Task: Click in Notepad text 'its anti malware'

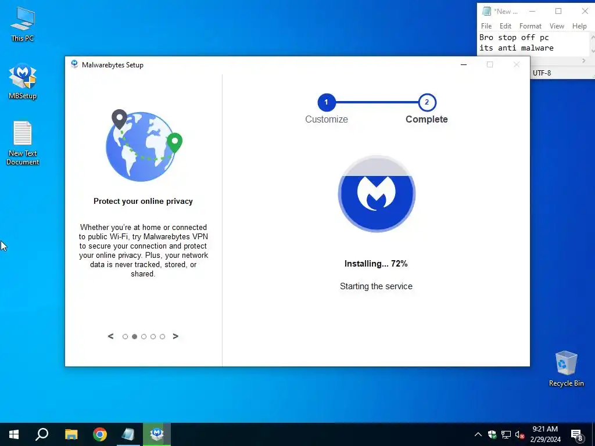Action: pyautogui.click(x=516, y=48)
